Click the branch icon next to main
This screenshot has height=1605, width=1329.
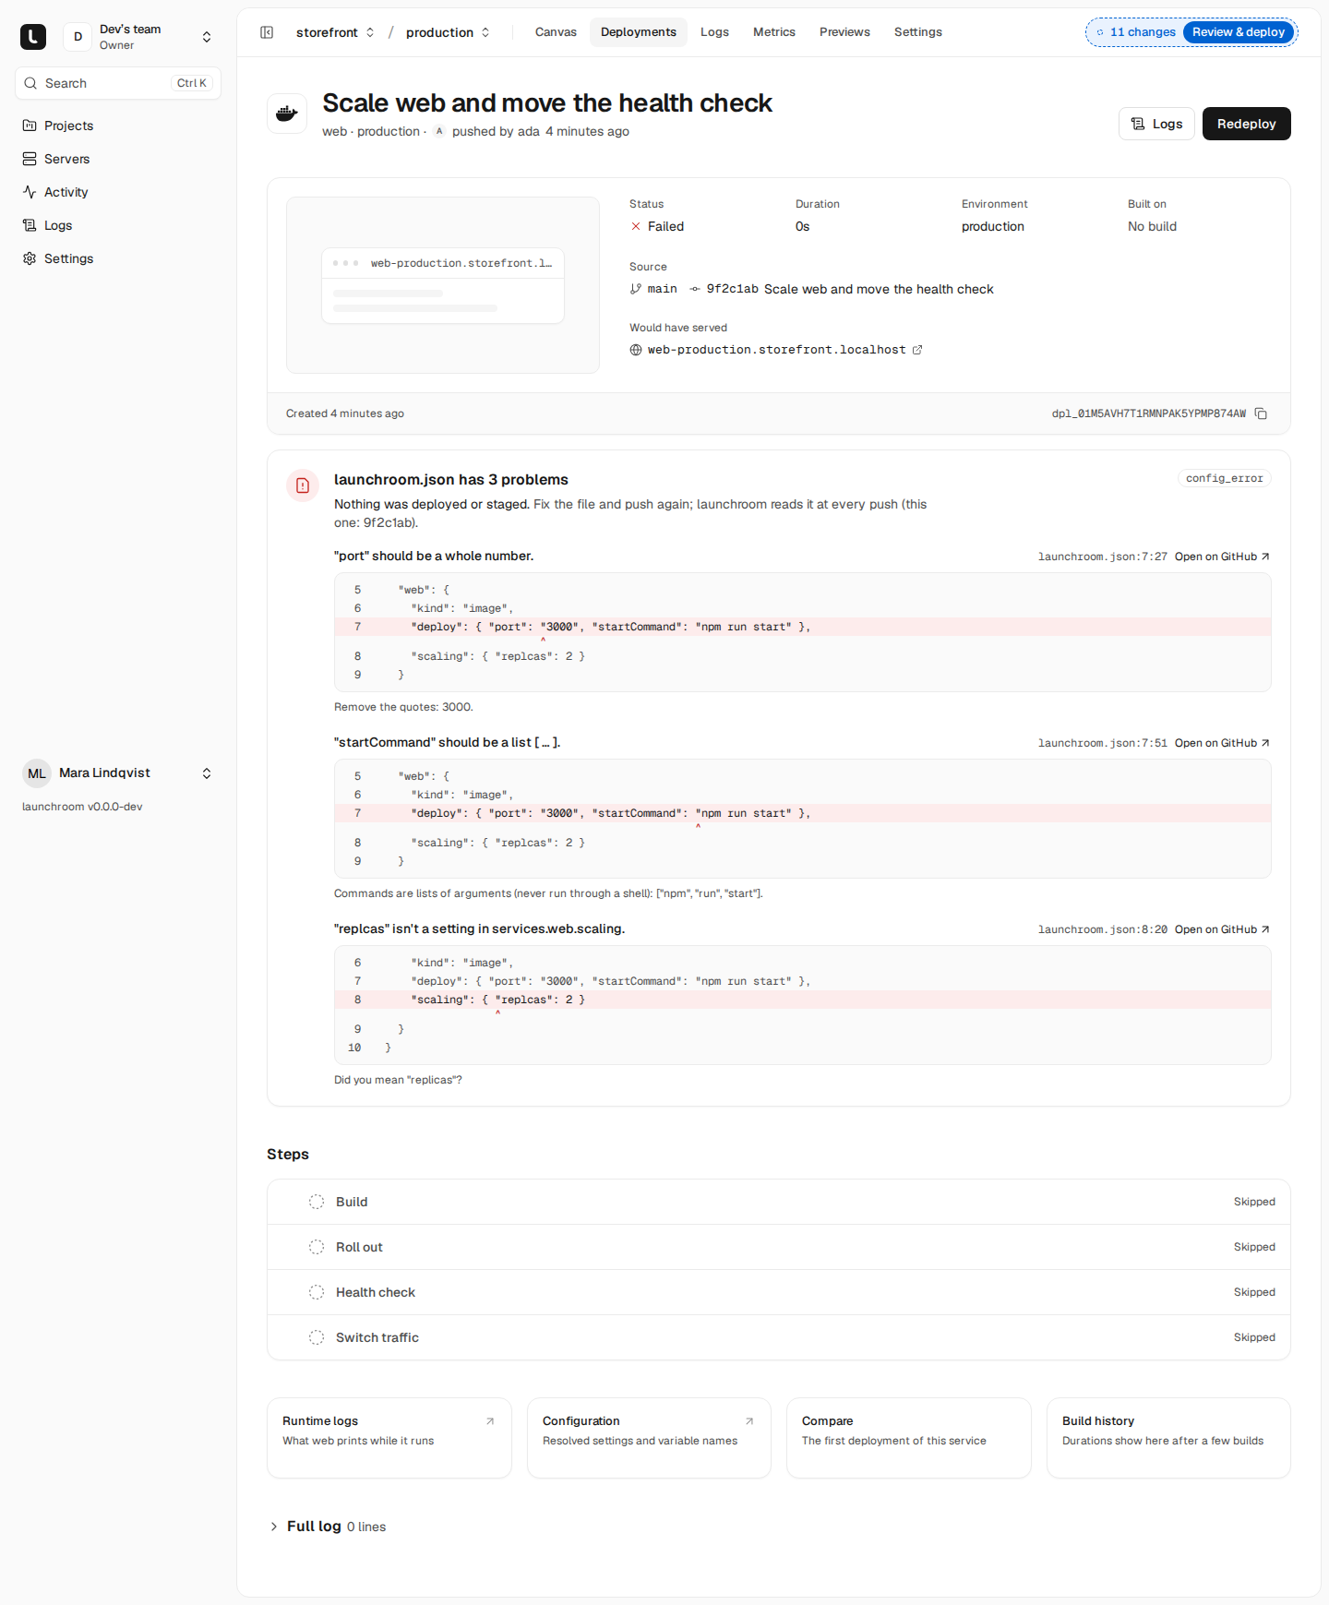pos(636,289)
